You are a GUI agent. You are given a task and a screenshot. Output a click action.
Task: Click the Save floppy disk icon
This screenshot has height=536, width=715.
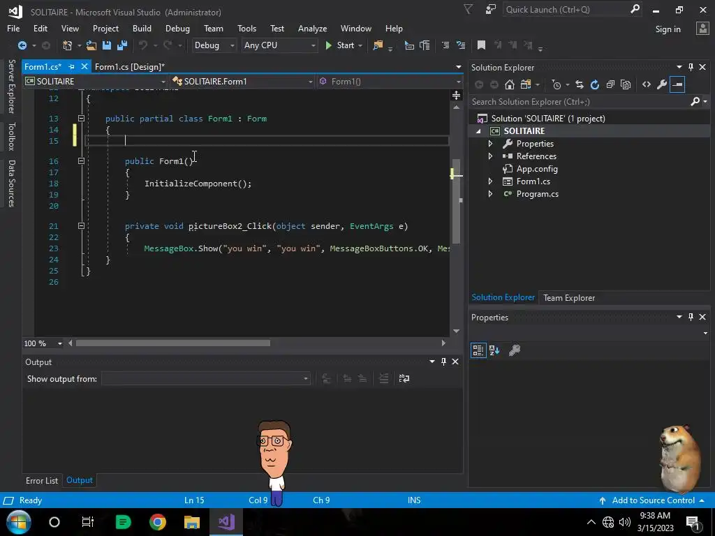(x=107, y=45)
